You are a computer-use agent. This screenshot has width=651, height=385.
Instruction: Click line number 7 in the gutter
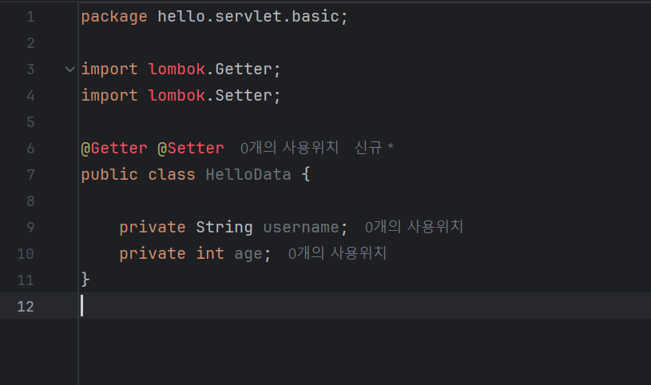(30, 174)
